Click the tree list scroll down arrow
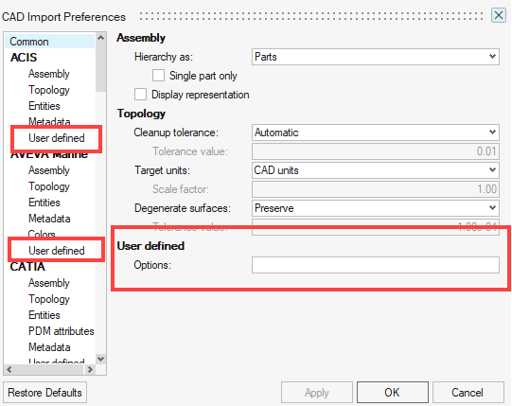 [x=101, y=359]
